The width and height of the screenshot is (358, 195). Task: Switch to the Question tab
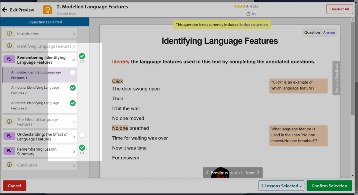(312, 32)
